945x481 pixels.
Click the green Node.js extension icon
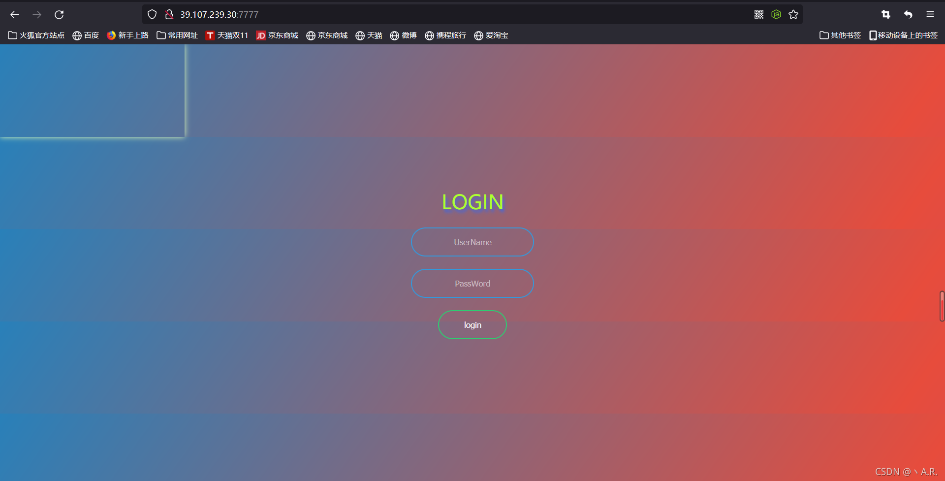click(x=776, y=15)
